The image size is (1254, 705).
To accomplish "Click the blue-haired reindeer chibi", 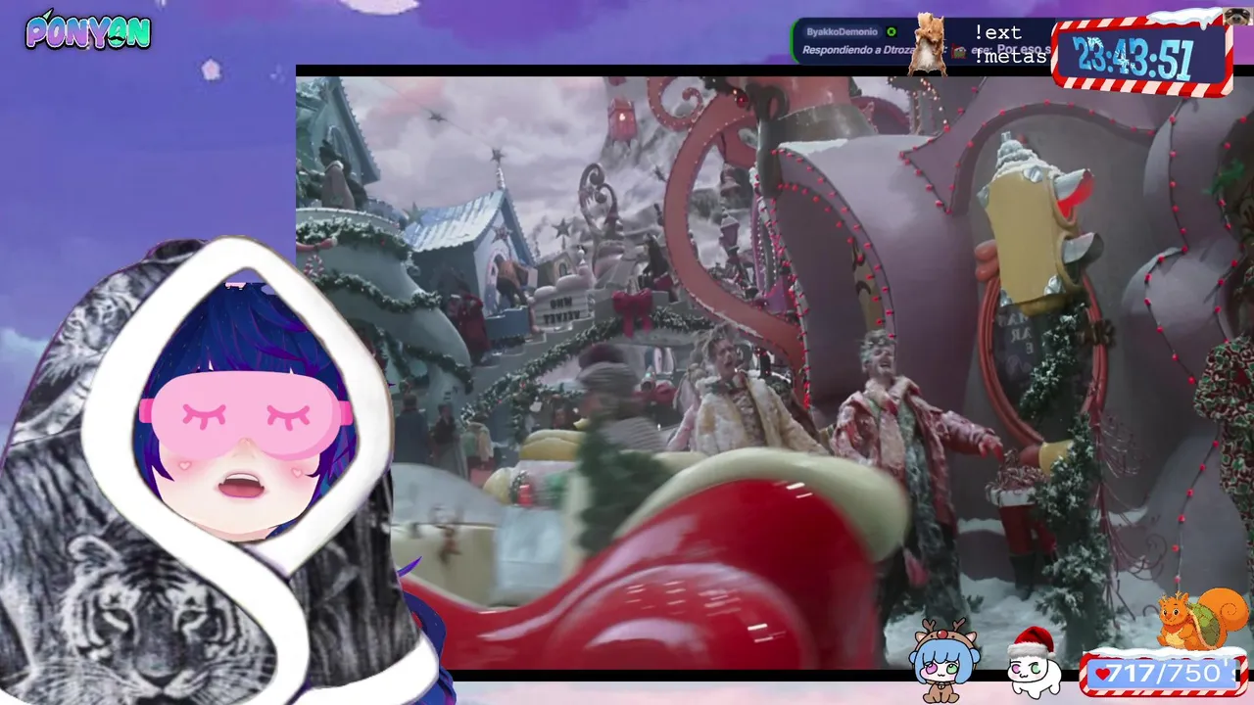I will coord(944,661).
